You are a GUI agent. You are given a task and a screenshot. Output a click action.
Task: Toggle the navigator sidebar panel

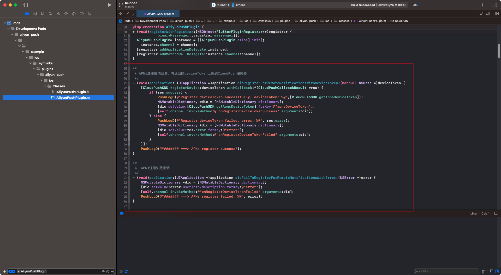25,5
